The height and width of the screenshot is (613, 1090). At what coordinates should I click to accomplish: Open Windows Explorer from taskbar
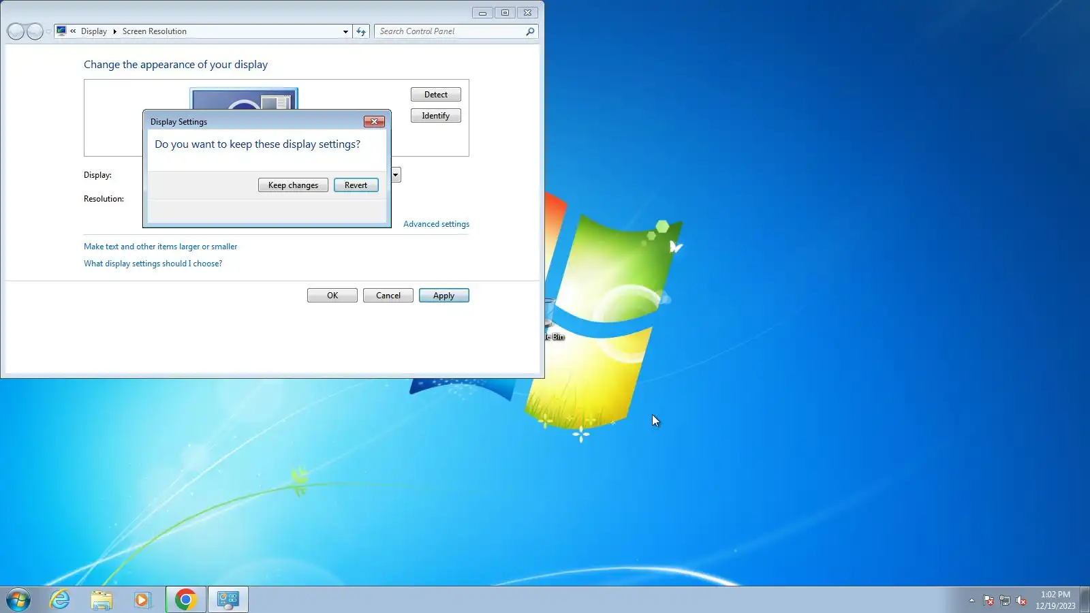[x=102, y=600]
